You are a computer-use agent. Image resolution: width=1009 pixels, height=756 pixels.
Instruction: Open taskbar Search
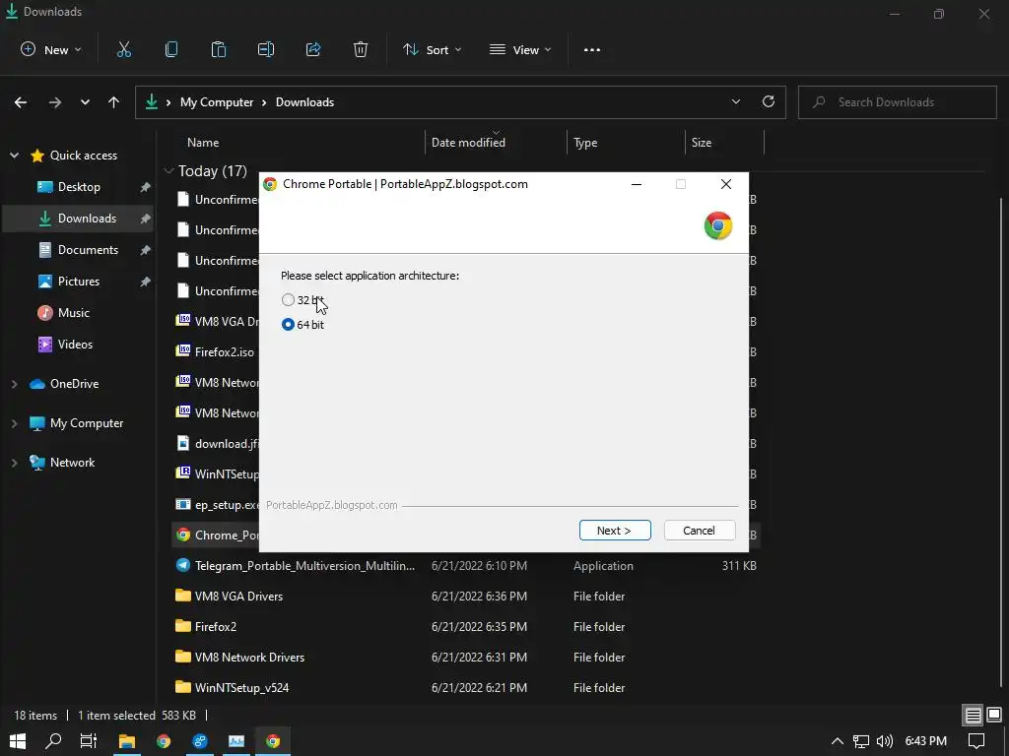(53, 741)
